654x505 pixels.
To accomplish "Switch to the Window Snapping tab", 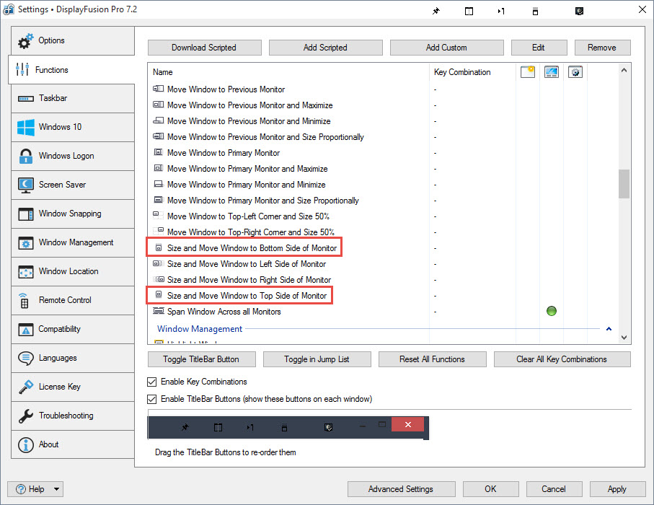I will pos(73,214).
